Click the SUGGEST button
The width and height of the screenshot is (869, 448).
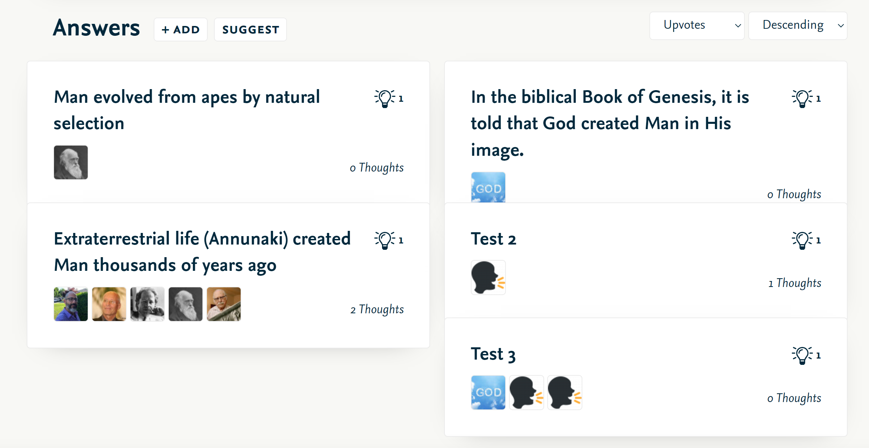pyautogui.click(x=250, y=29)
